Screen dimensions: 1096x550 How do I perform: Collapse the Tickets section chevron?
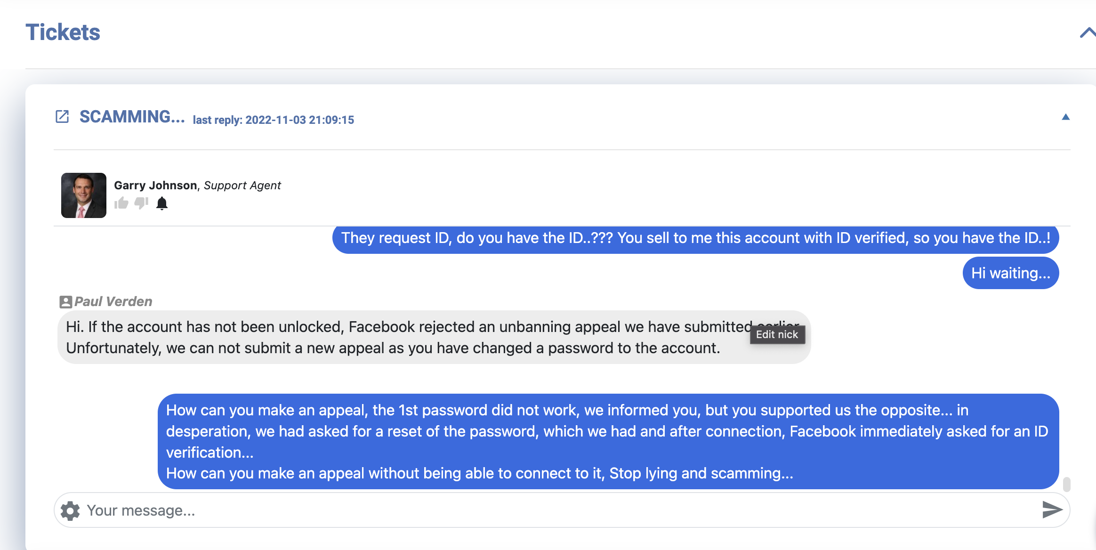click(1088, 32)
